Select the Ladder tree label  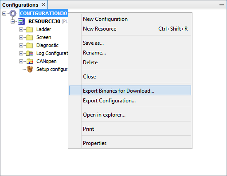coord(43,29)
